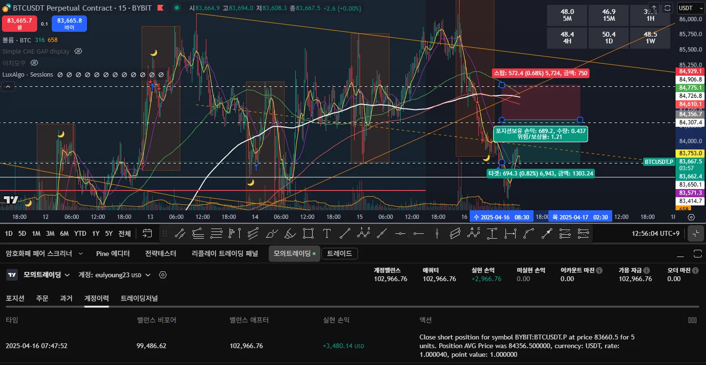Click the 1D RSI cell showing 50.4
Image resolution: width=706 pixels, height=365 pixels.
609,38
